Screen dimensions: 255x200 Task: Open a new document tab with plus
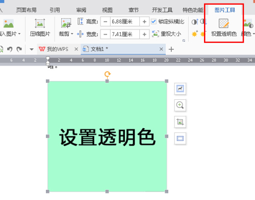click(171, 49)
